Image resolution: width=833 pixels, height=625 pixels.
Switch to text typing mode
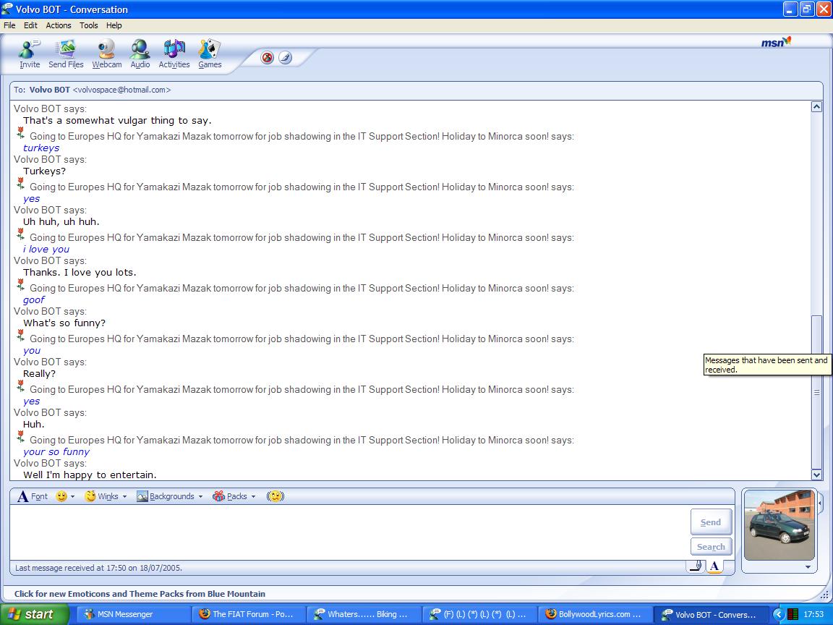point(714,566)
